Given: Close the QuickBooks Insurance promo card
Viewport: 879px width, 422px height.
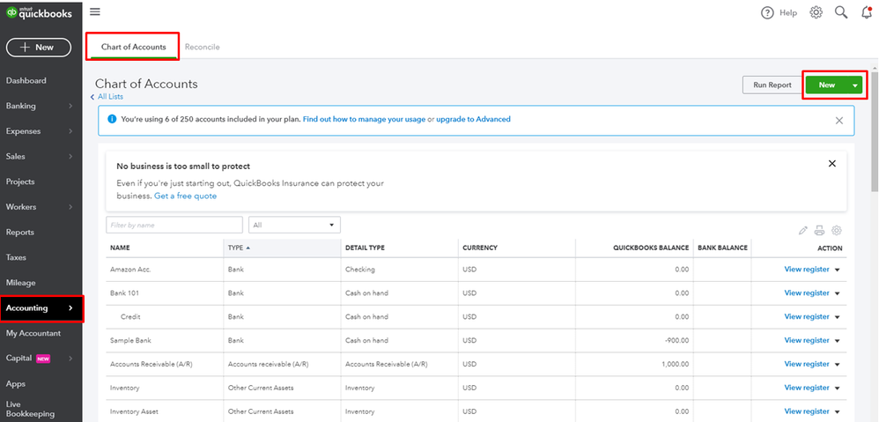Looking at the screenshot, I should coord(832,164).
